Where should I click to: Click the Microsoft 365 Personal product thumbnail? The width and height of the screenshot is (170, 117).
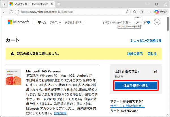coord(13,77)
